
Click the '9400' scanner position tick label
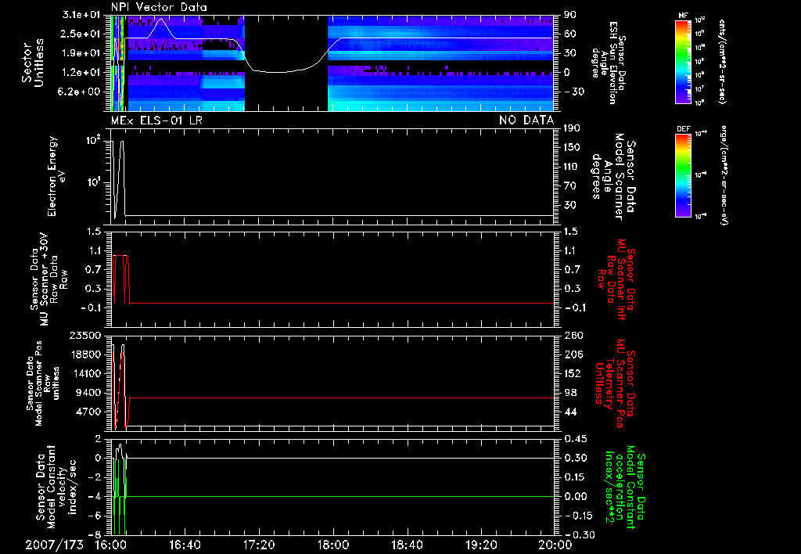pos(89,393)
